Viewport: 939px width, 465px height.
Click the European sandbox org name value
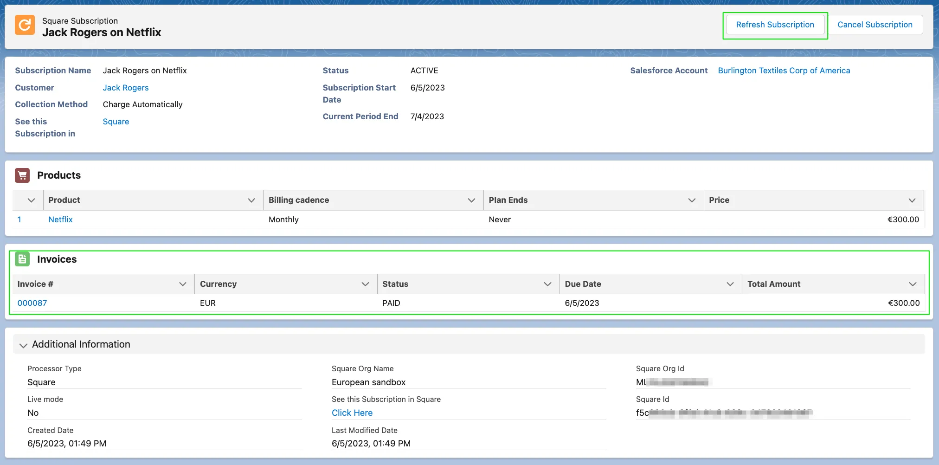[x=368, y=382]
